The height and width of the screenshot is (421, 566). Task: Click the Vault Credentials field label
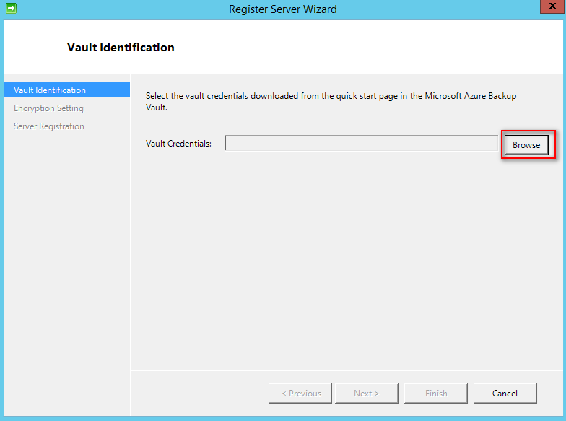click(x=178, y=144)
